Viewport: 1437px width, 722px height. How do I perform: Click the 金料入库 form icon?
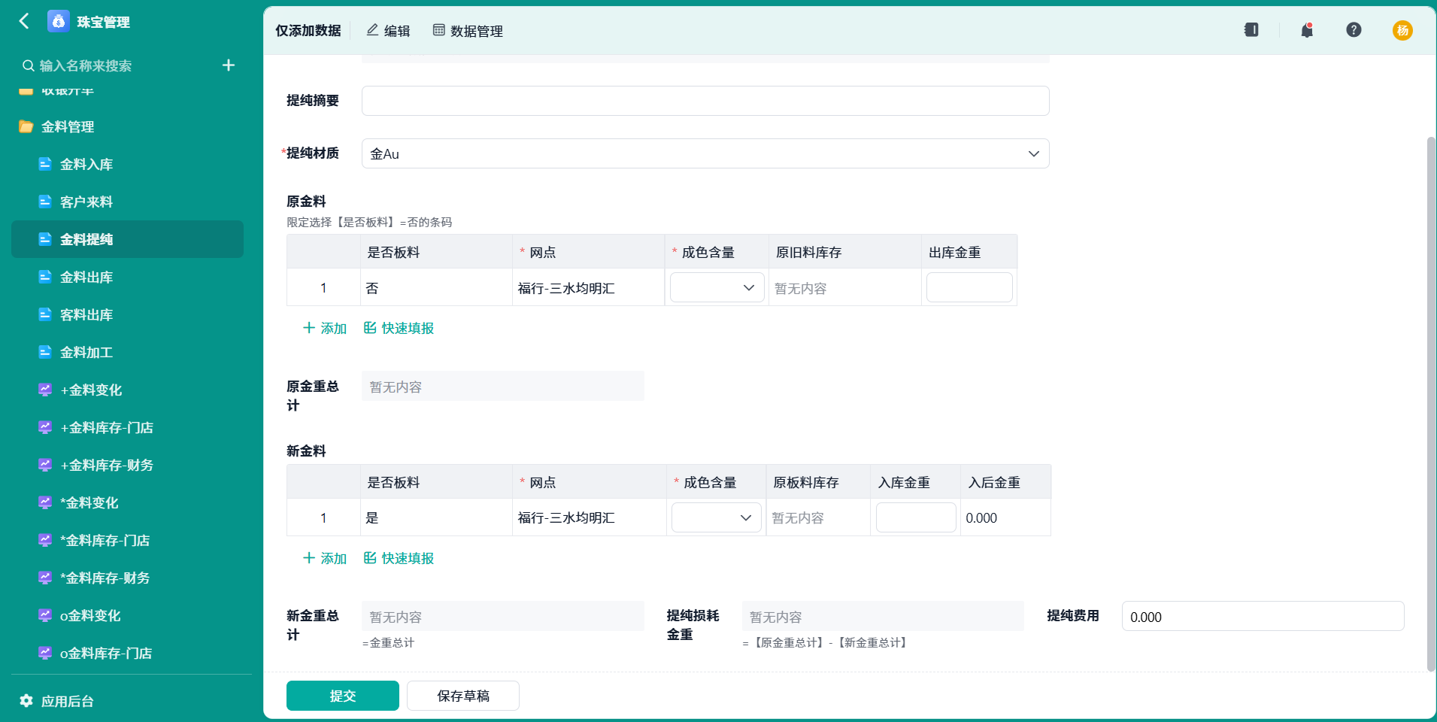coord(45,164)
